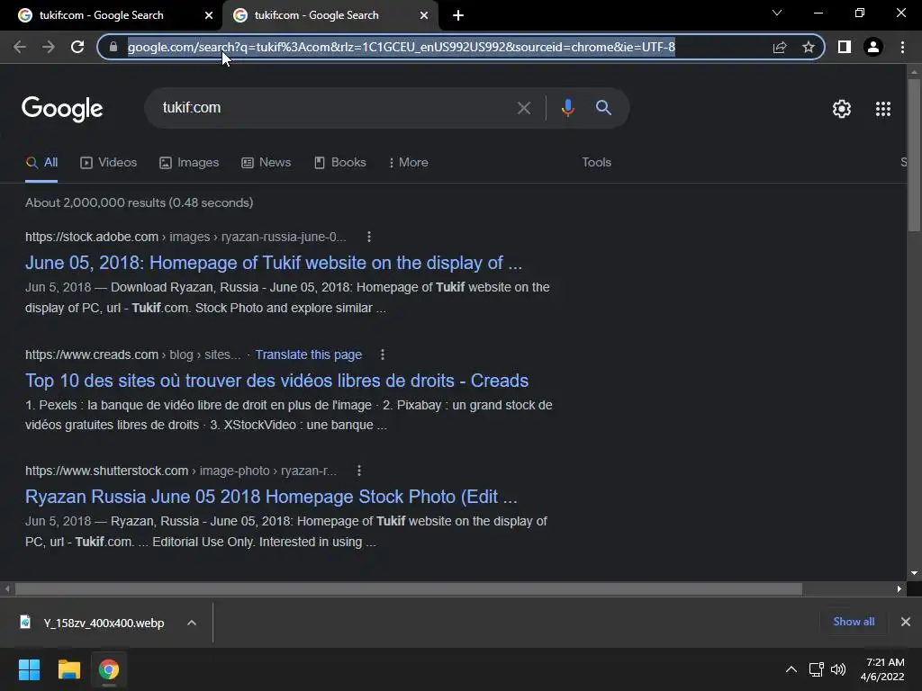Open the Google apps grid

point(883,109)
